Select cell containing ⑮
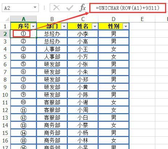The image size is (168, 149). click(x=24, y=140)
